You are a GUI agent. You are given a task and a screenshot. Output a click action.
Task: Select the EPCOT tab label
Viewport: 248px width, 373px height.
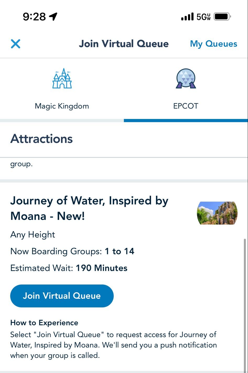[x=186, y=106]
